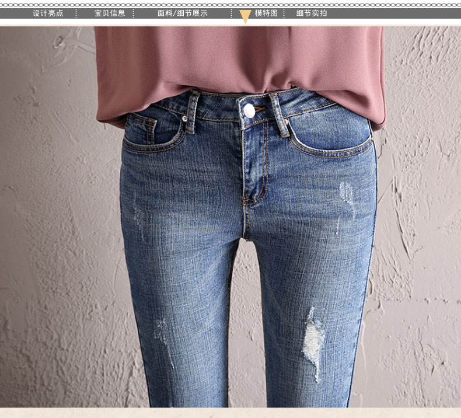Viewport: 461px width, 418px height.
Task: Click the large ripped hole on the jeans leg
Action: click(x=314, y=342)
